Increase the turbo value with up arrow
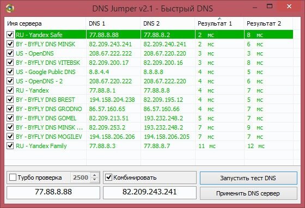 point(95,175)
